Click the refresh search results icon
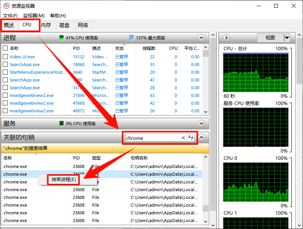Viewport: 303px width, 229px height. [x=191, y=137]
